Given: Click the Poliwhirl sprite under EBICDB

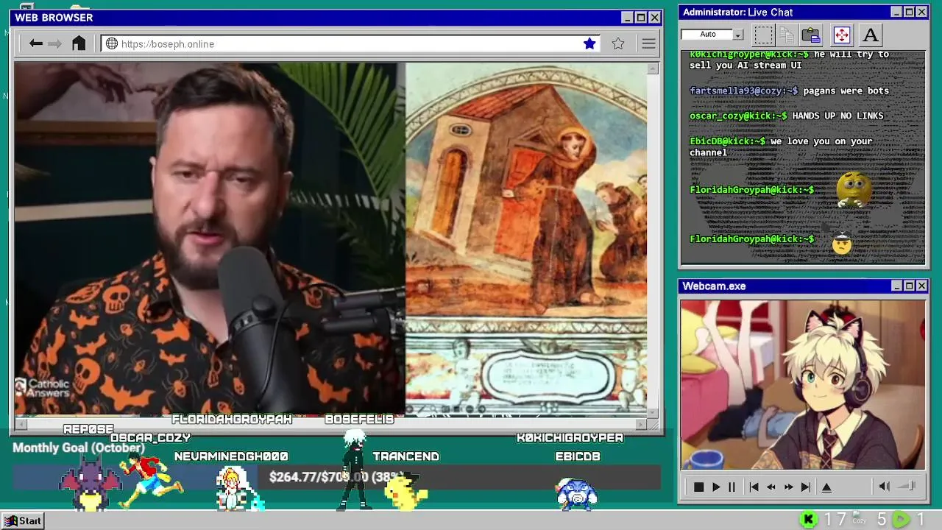Looking at the screenshot, I should coord(577,492).
